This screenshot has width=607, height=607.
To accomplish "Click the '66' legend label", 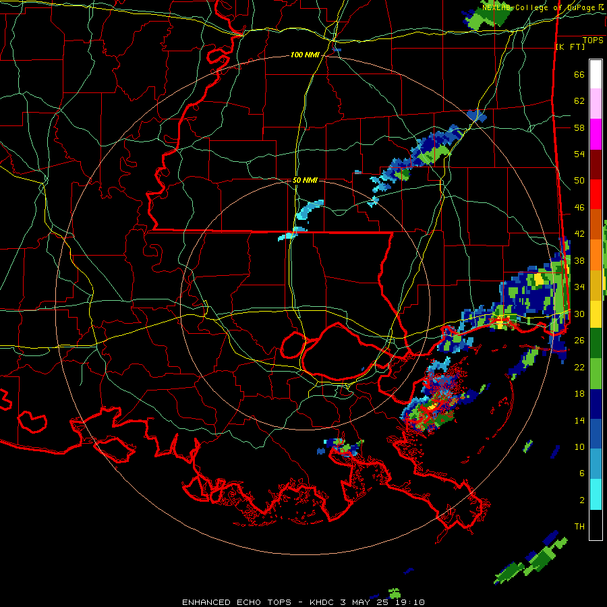I will (x=579, y=74).
